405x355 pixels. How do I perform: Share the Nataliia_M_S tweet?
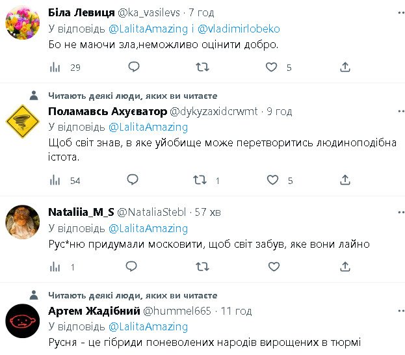point(345,267)
